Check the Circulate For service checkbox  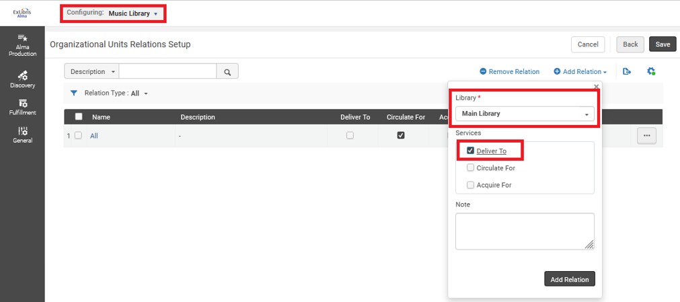471,167
